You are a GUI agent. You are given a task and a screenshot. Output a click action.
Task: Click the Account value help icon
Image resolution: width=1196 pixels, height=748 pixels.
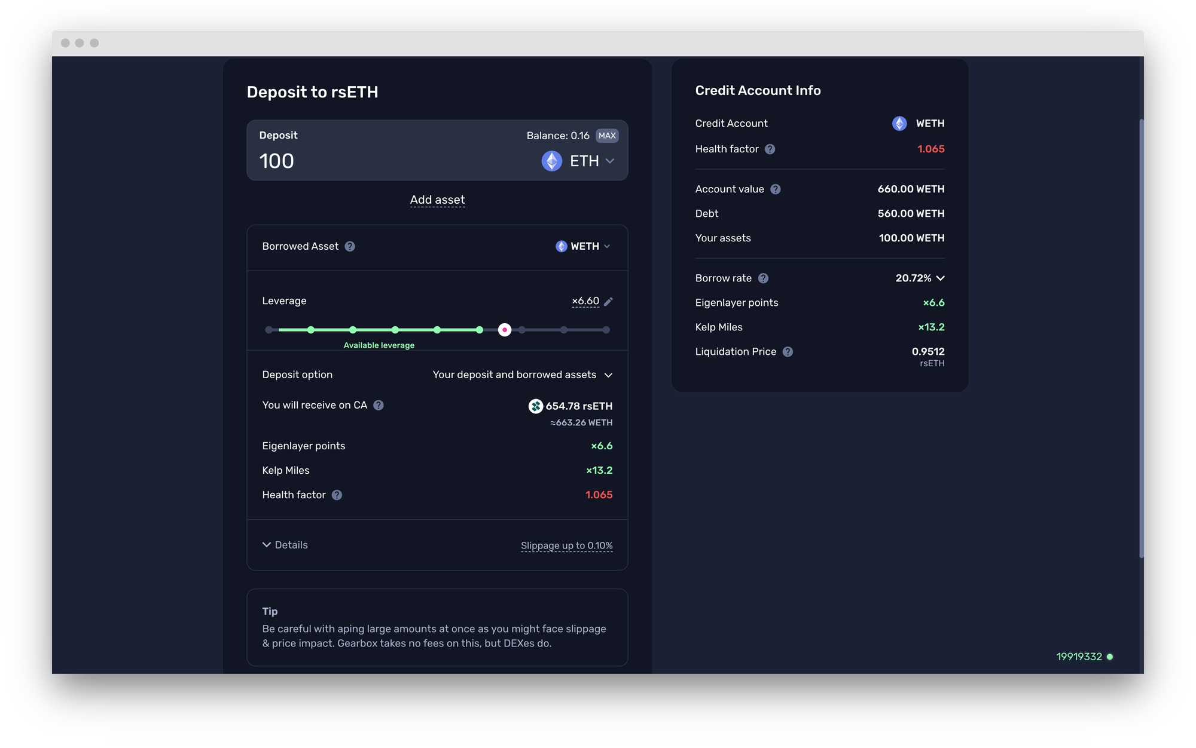[775, 189]
